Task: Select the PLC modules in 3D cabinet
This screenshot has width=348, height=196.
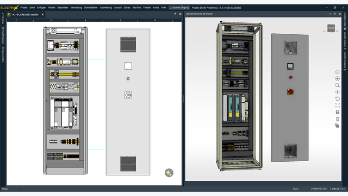Action: 235,108
